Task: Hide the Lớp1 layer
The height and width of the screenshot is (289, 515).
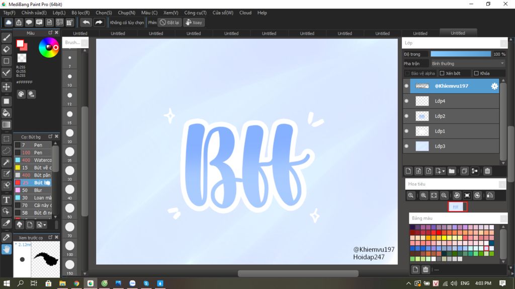Action: coord(406,131)
